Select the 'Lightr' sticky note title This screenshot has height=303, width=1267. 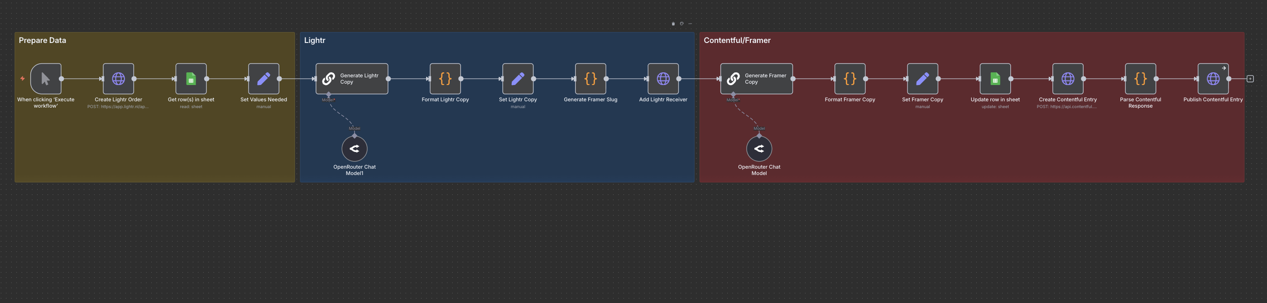[x=315, y=40]
